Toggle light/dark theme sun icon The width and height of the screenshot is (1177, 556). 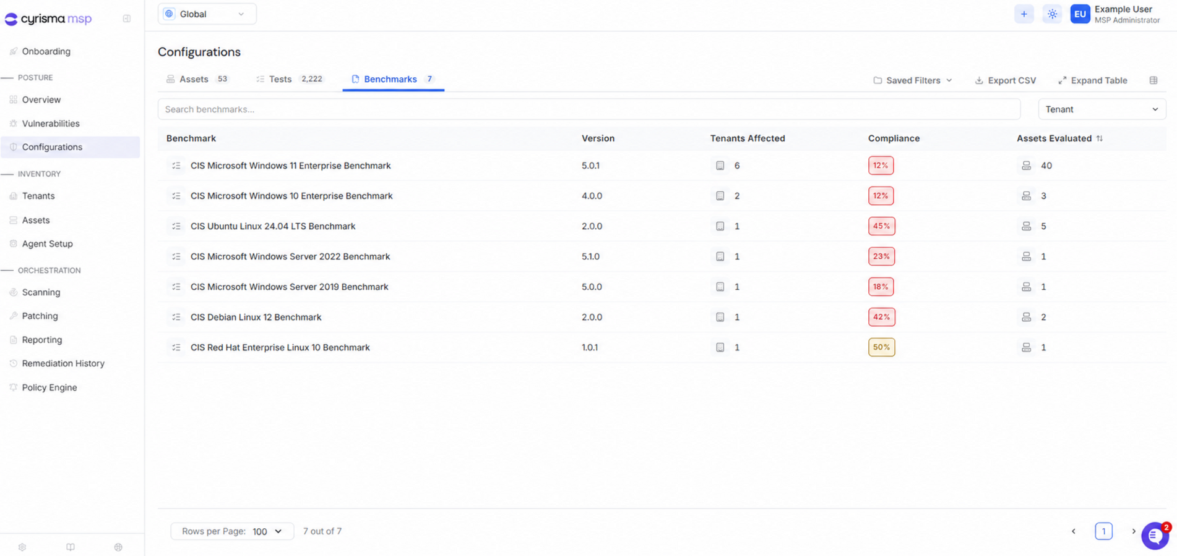point(1052,14)
